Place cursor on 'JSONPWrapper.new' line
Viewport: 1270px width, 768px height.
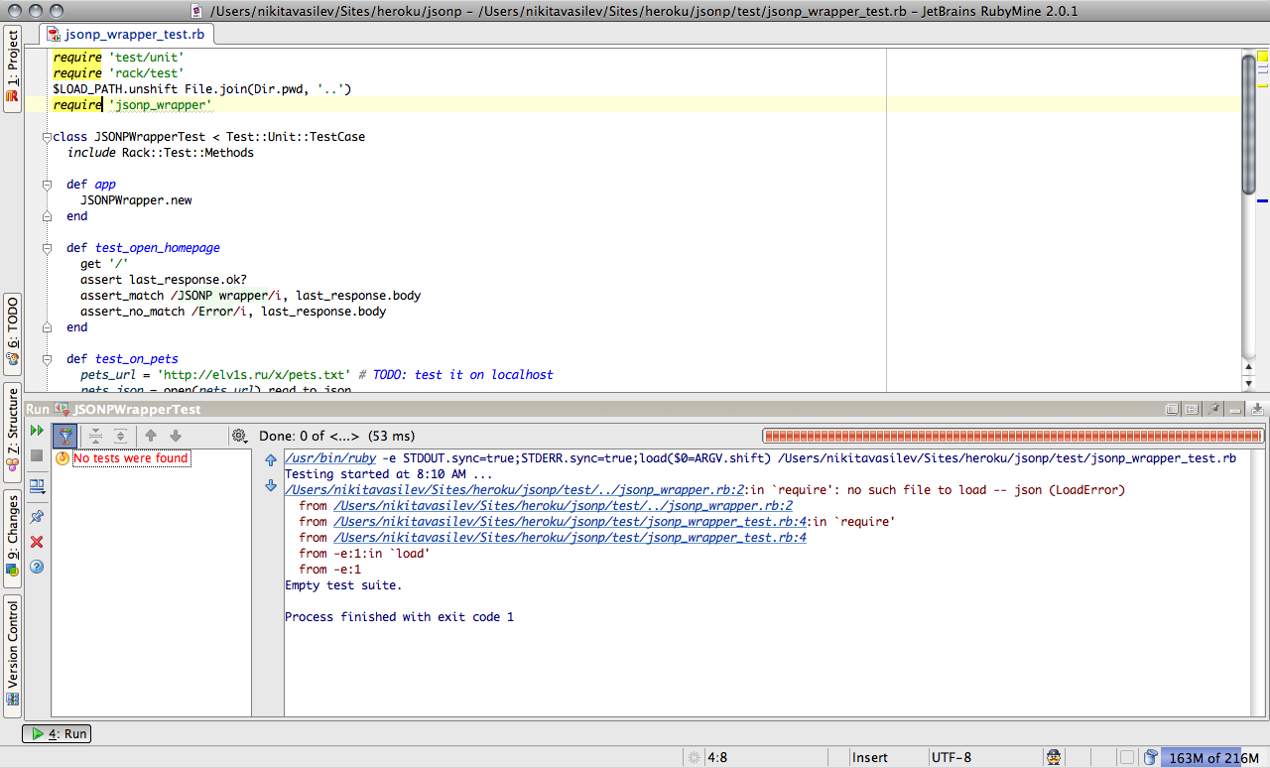[x=136, y=200]
